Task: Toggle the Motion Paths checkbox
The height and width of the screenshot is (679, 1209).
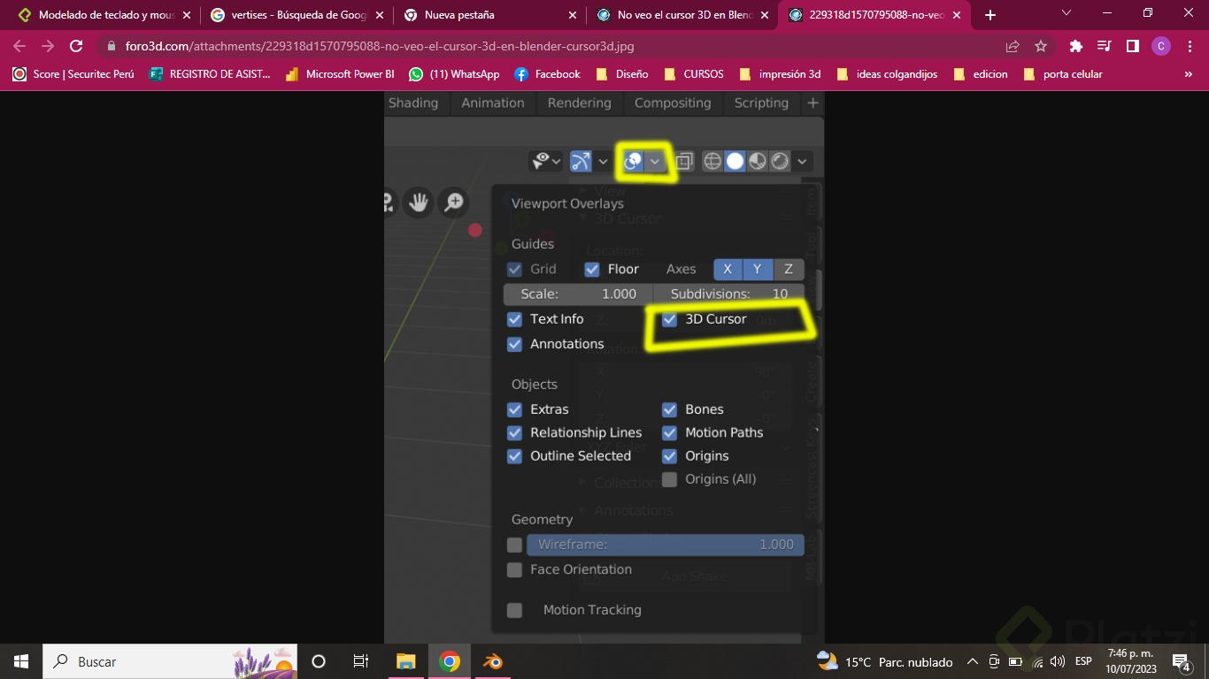Action: click(x=670, y=432)
